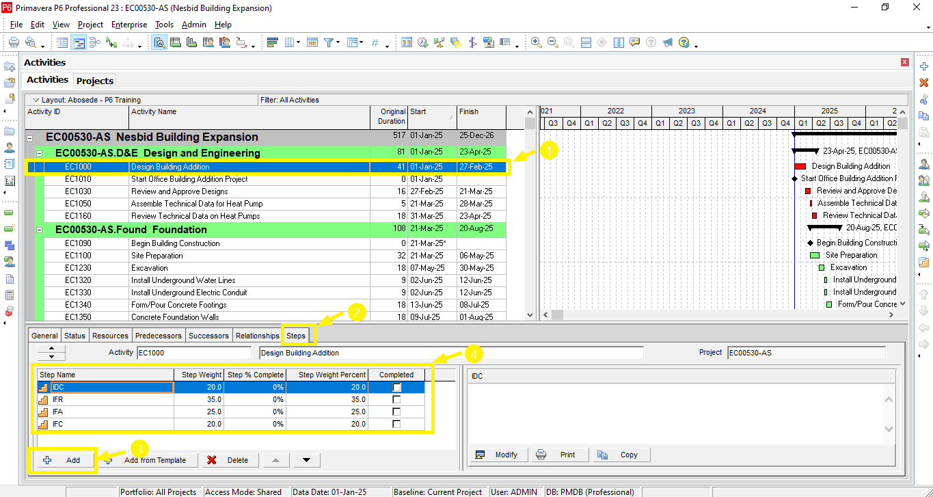This screenshot has height=497, width=933.
Task: Show the Activity Table view
Action: tap(62, 42)
